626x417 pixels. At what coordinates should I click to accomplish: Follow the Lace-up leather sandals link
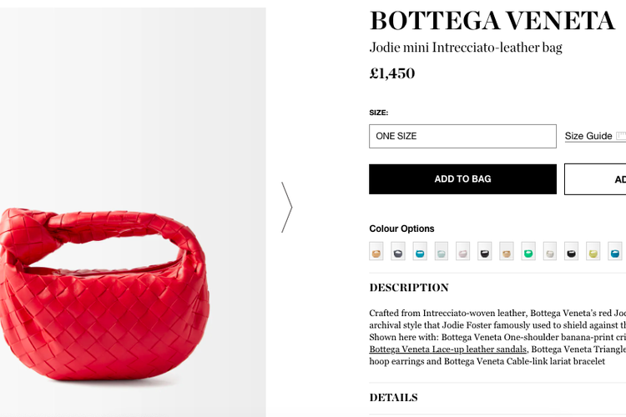click(x=448, y=349)
